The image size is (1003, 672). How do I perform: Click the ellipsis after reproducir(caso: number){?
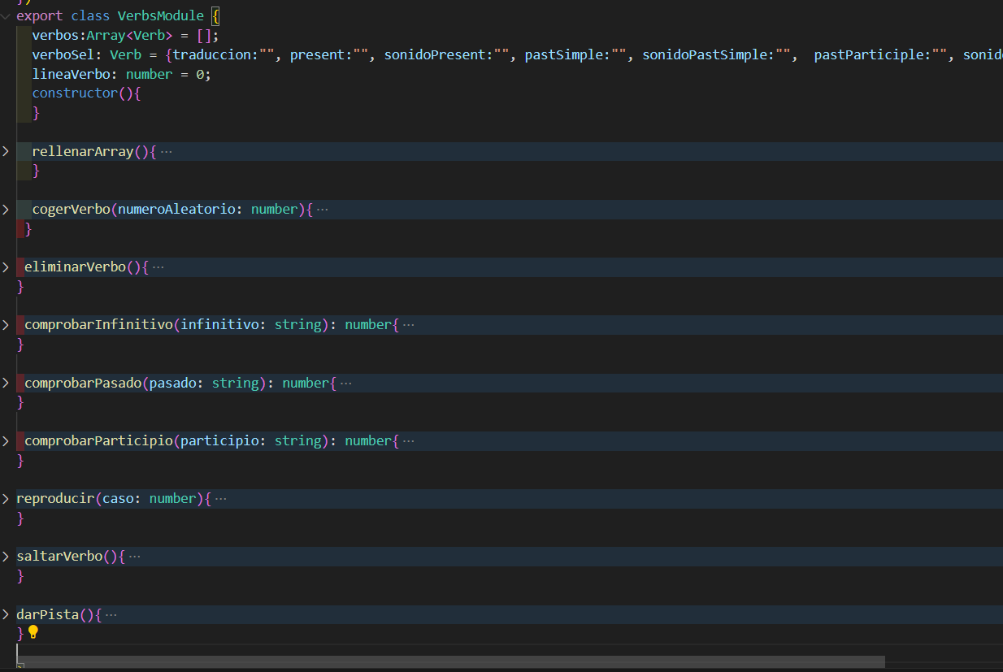tap(220, 499)
